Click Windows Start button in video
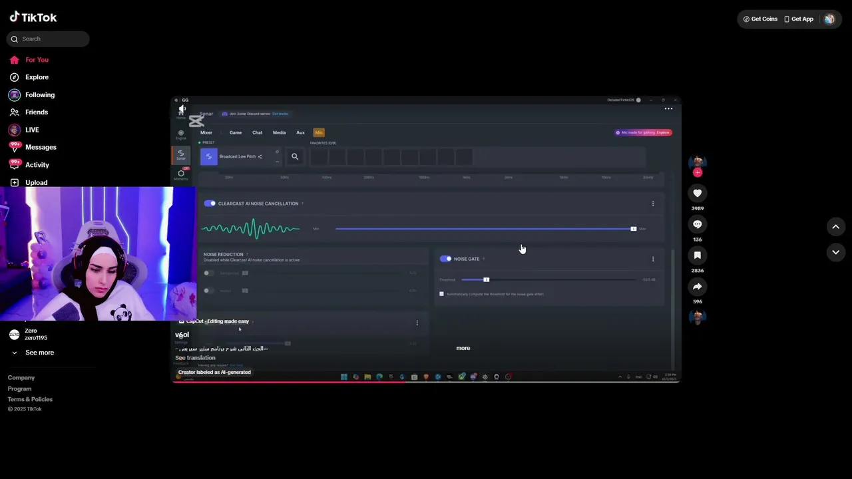The height and width of the screenshot is (479, 852). point(344,377)
